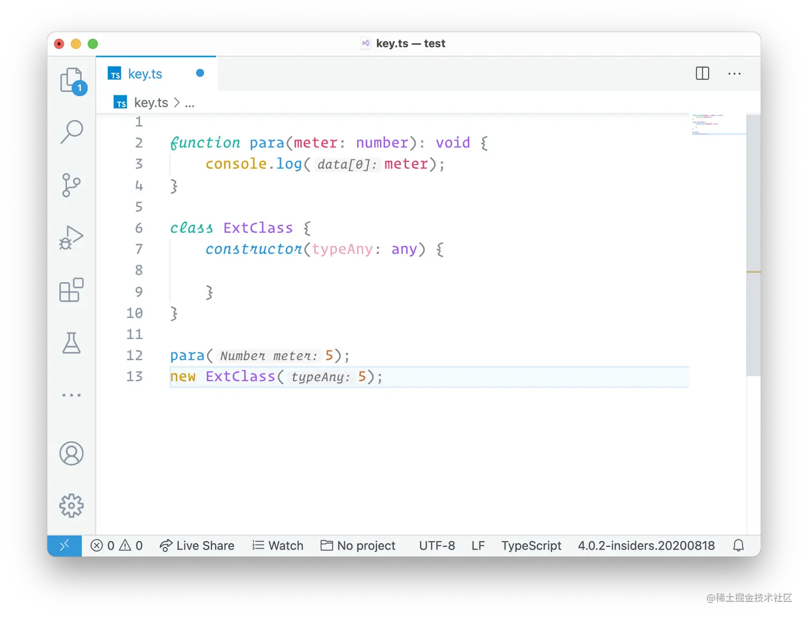Image resolution: width=808 pixels, height=619 pixels.
Task: Click the void return type on line 2
Action: click(x=453, y=143)
